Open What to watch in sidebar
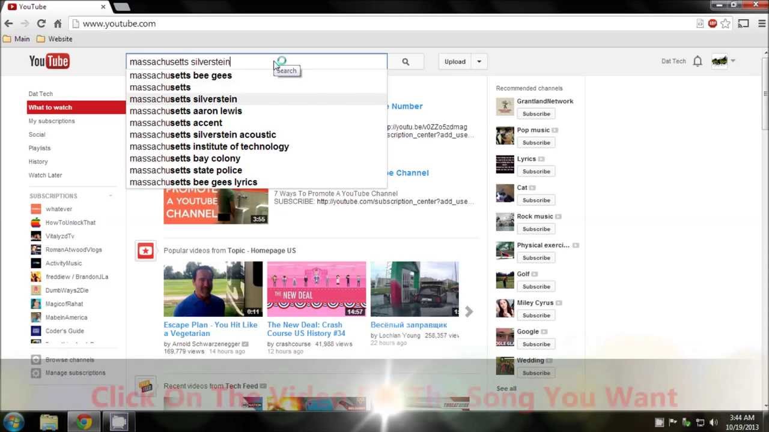The width and height of the screenshot is (769, 432). (x=76, y=107)
